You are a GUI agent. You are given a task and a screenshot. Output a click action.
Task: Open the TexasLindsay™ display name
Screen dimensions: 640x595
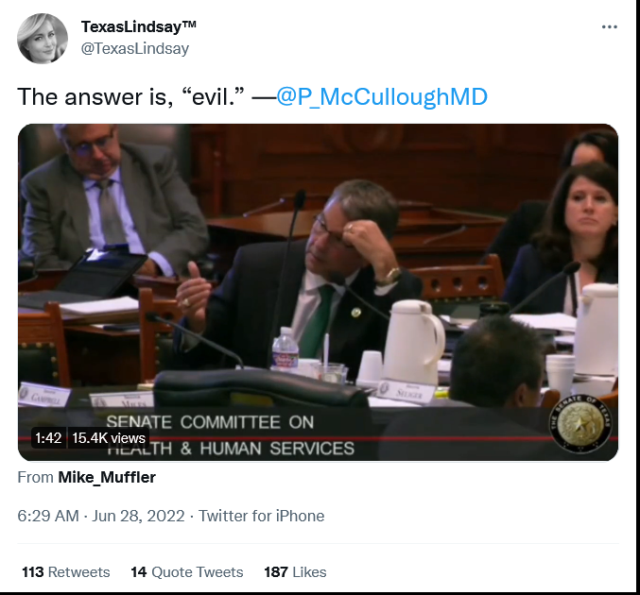tap(138, 26)
